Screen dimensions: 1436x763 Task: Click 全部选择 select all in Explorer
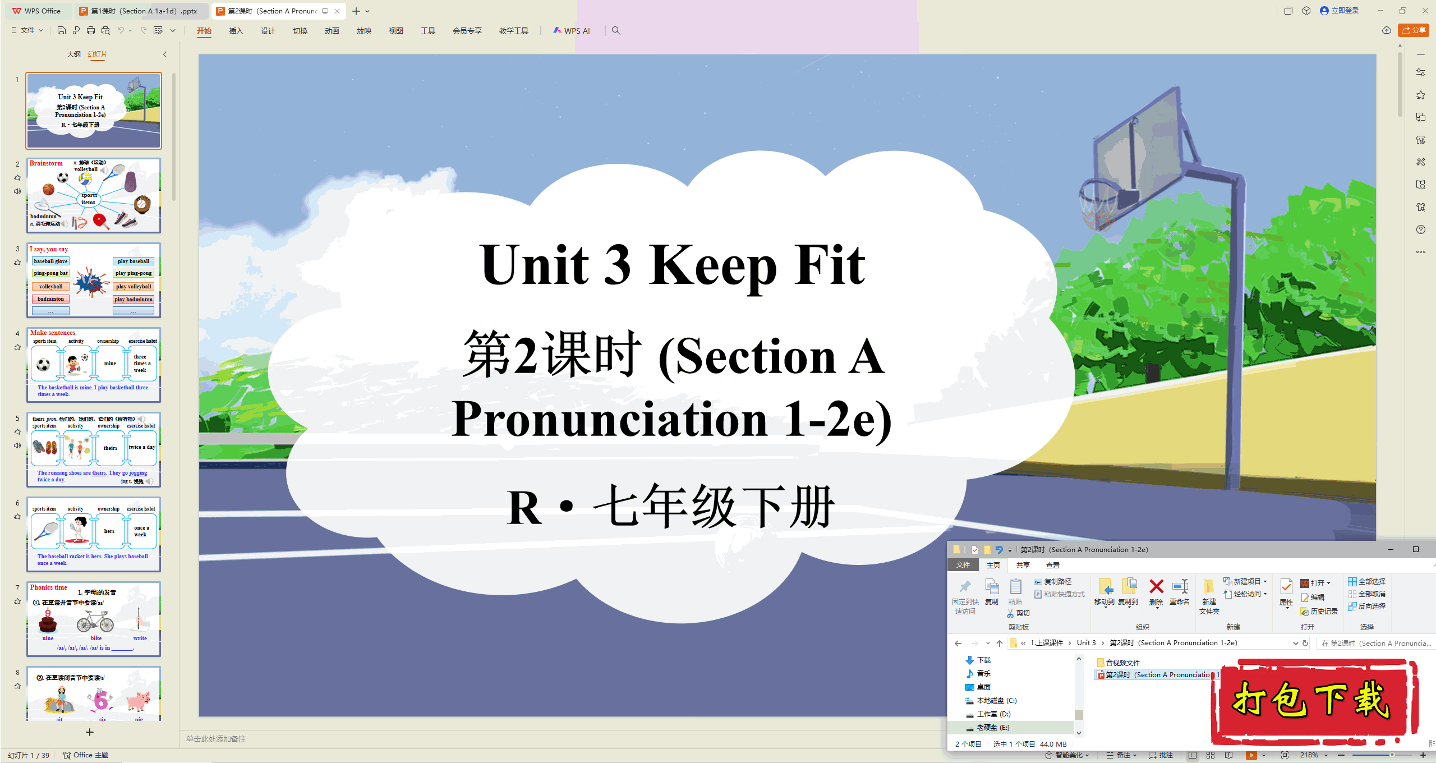[1367, 582]
